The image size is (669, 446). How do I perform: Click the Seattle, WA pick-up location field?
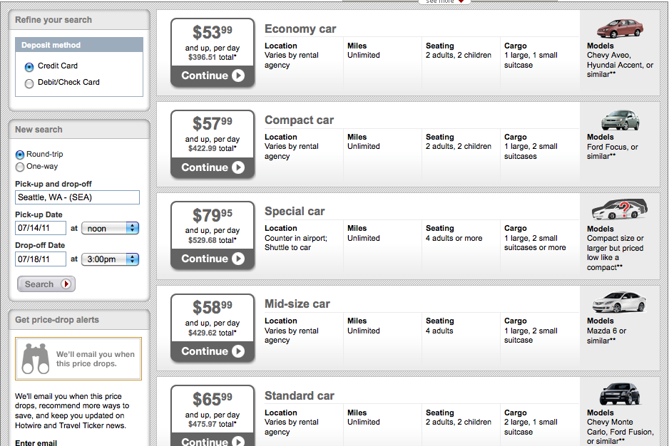(77, 197)
